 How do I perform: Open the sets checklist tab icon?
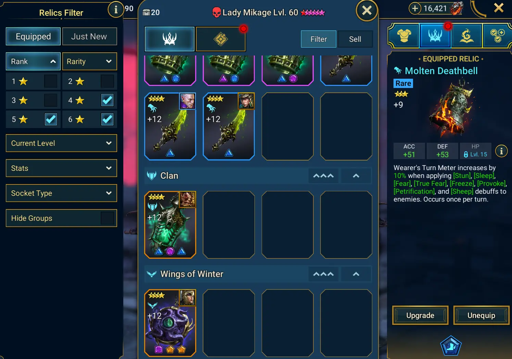[x=497, y=35]
